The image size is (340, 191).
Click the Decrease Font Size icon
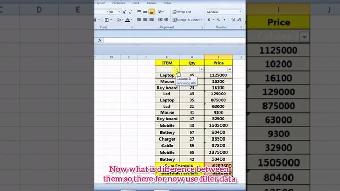click(x=130, y=12)
